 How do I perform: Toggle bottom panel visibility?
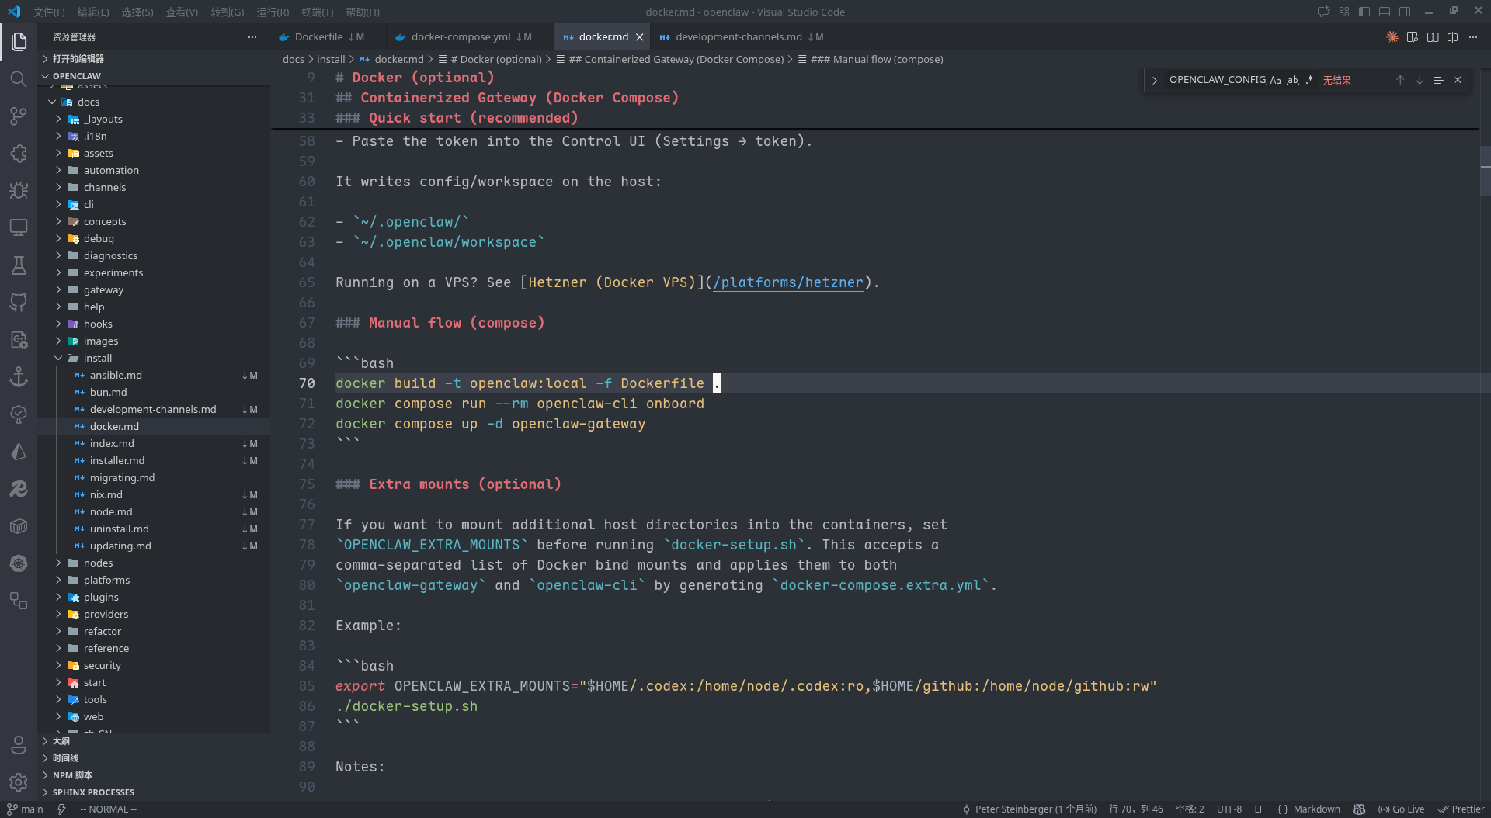(1385, 12)
